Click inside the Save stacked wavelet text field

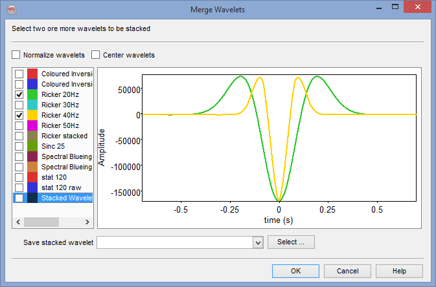(174, 242)
